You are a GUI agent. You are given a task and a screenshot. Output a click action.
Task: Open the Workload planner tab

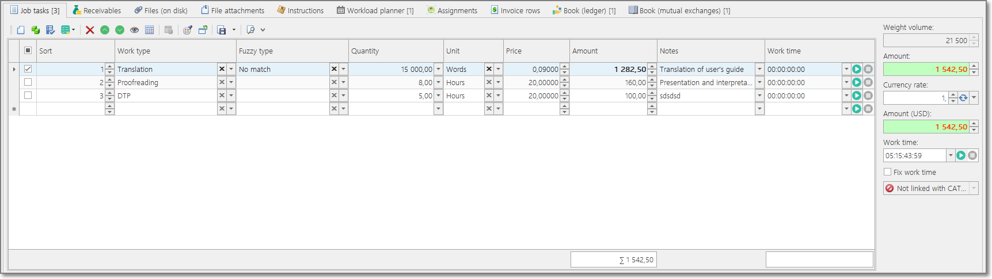coord(375,10)
